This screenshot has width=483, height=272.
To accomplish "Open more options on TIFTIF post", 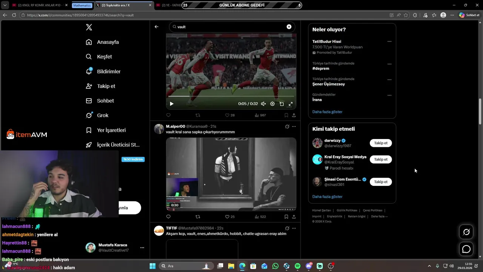I will click(294, 228).
